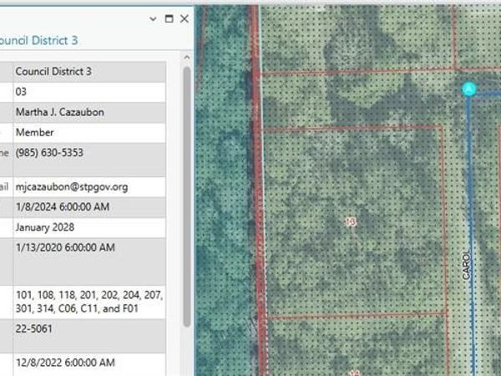501x376 pixels.
Task: Maximize the Council District 3 pop-up
Action: (169, 18)
